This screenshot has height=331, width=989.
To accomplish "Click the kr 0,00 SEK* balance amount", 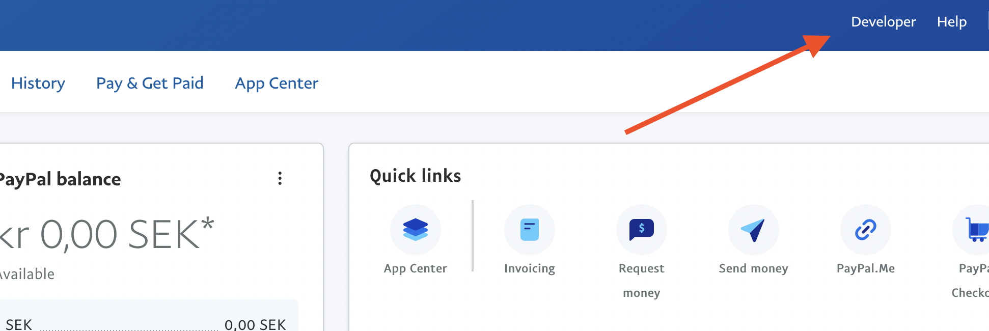I will 106,234.
